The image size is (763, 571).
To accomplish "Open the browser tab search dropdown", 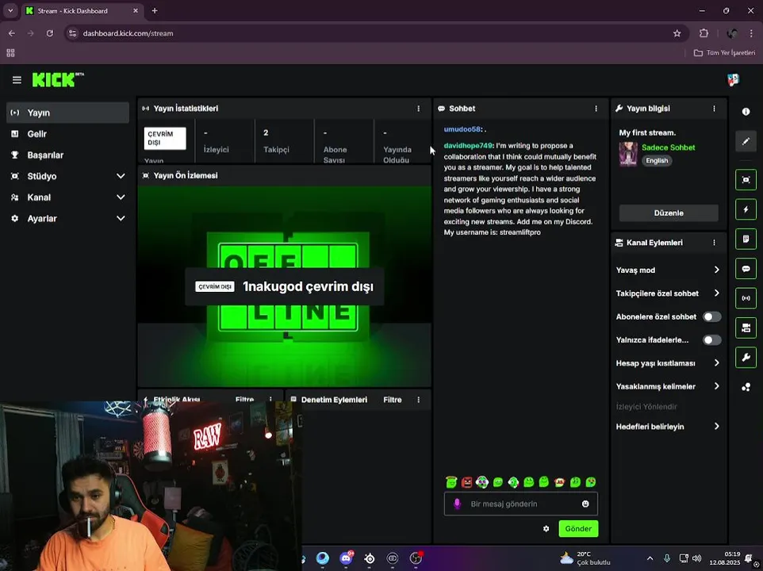I will point(10,10).
